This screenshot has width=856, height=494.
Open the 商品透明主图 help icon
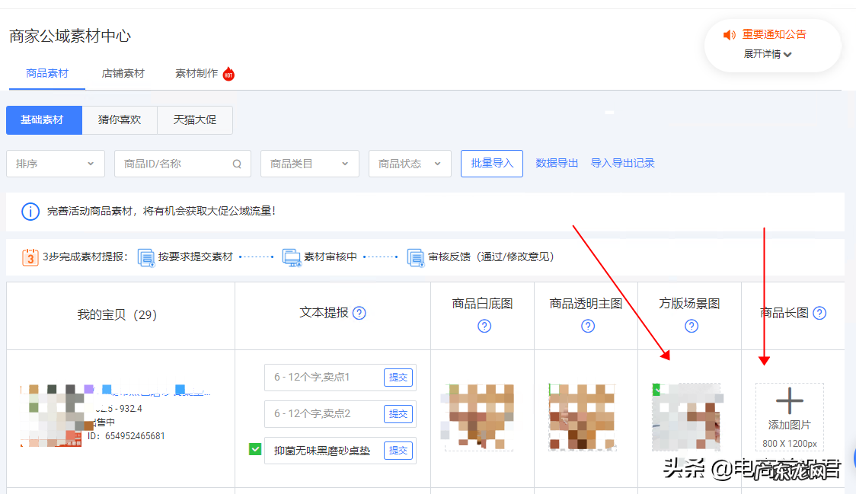(587, 326)
